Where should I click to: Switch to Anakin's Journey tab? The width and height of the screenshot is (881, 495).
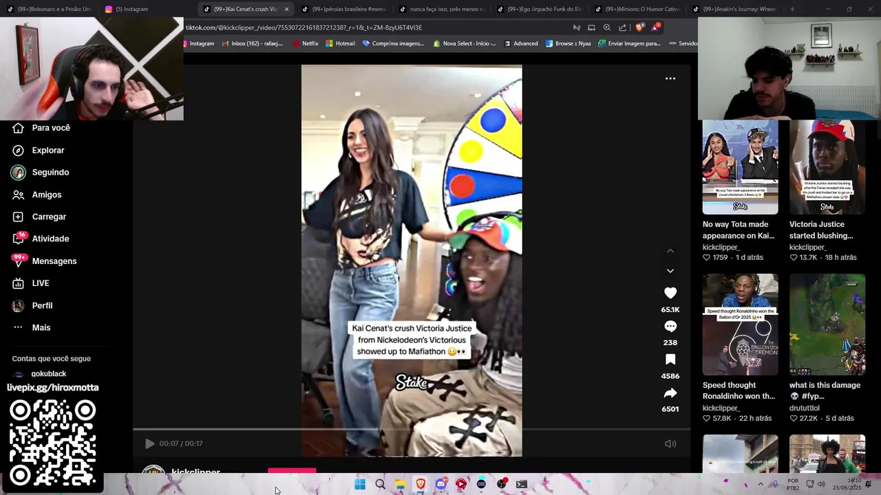pos(734,9)
